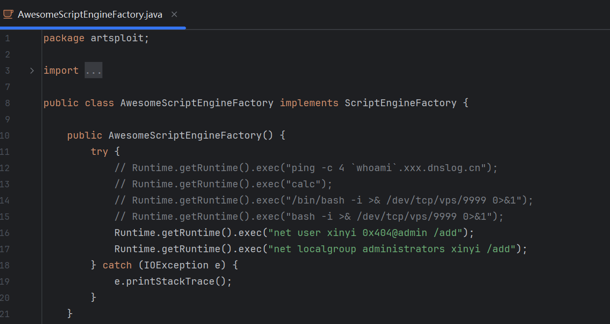This screenshot has width=610, height=324.
Task: Click the folded import "..." placeholder
Action: pyautogui.click(x=94, y=71)
